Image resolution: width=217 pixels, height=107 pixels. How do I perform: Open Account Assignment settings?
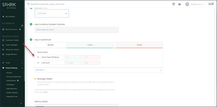[x=14, y=77]
